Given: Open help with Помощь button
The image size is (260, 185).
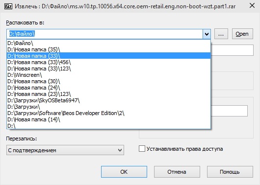Looking at the screenshot, I should [230, 172].
